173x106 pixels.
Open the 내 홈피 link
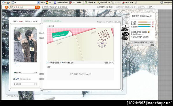110,7
